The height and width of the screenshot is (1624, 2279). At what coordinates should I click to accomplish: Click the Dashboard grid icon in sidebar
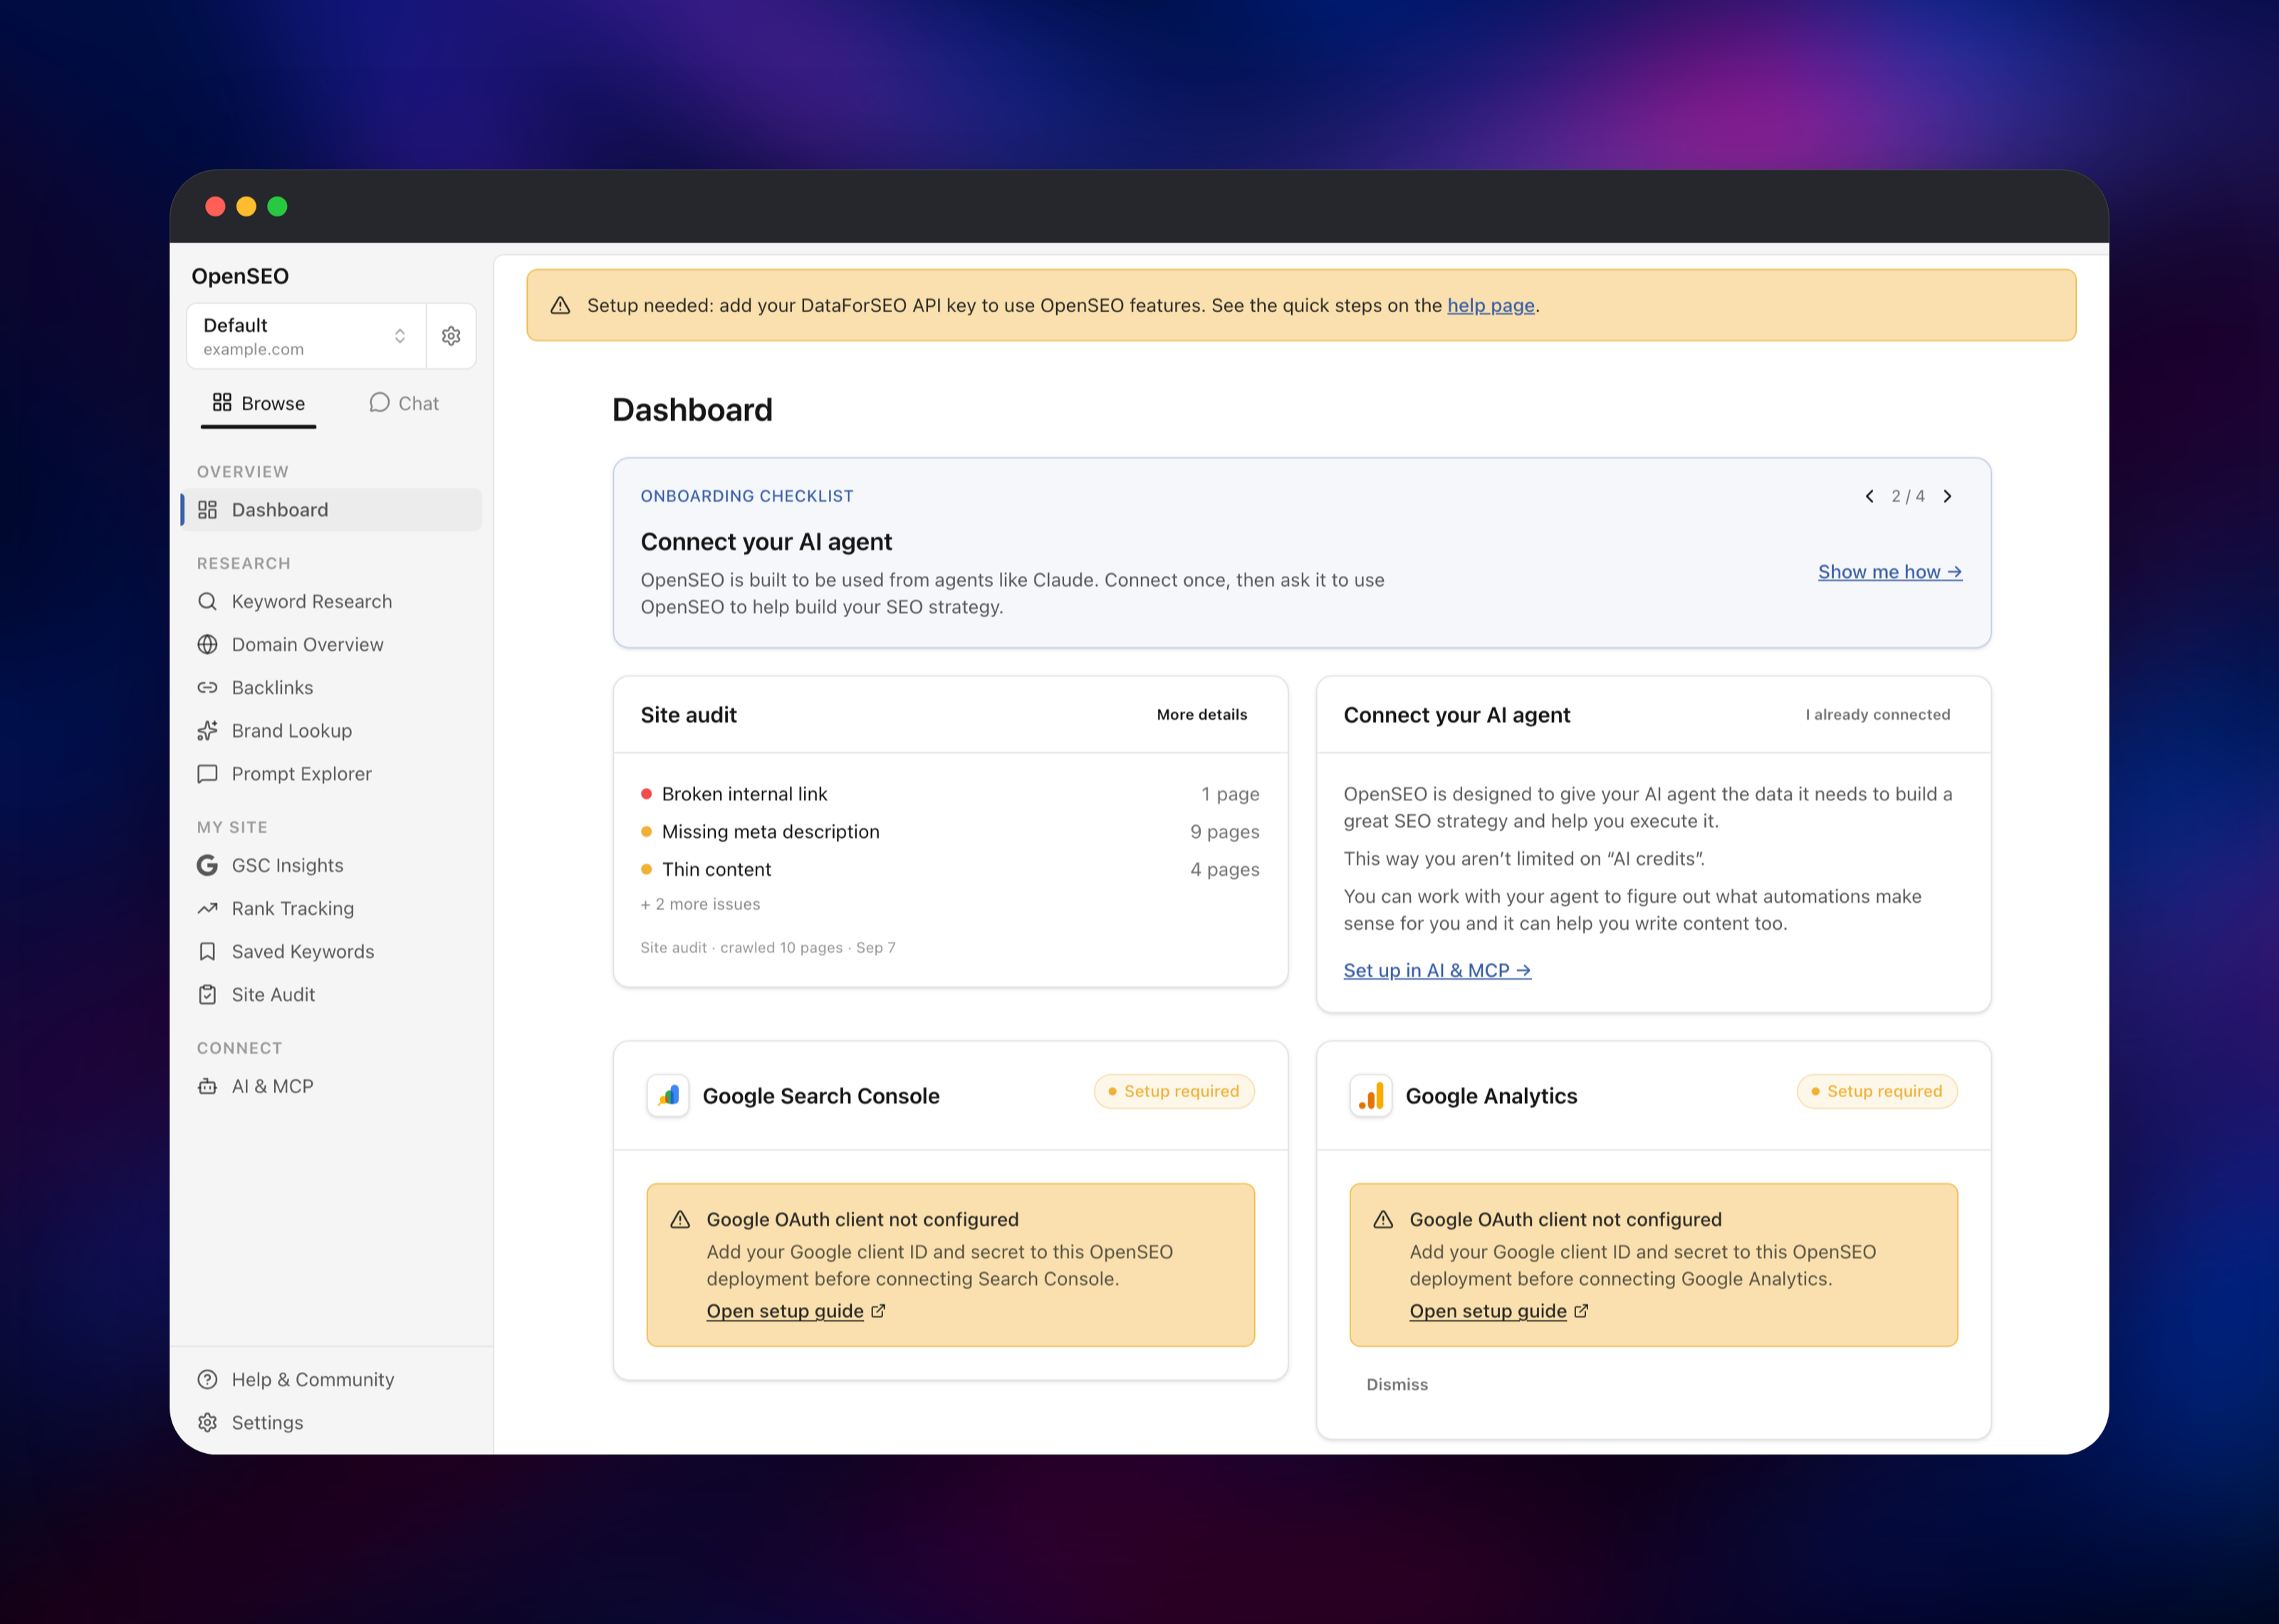point(207,510)
